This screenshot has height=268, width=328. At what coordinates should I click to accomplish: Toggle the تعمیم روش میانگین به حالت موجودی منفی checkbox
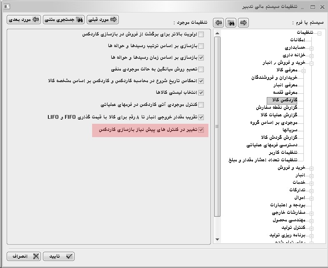coord(201,69)
